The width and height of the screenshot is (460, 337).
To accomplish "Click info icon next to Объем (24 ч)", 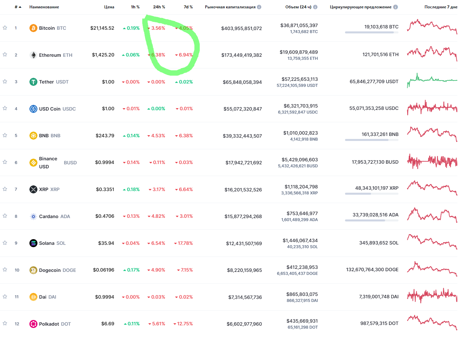I will click(x=315, y=7).
